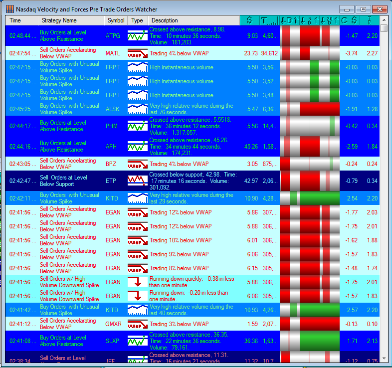
Task: Click the GMXR symbol
Action: coord(113,324)
